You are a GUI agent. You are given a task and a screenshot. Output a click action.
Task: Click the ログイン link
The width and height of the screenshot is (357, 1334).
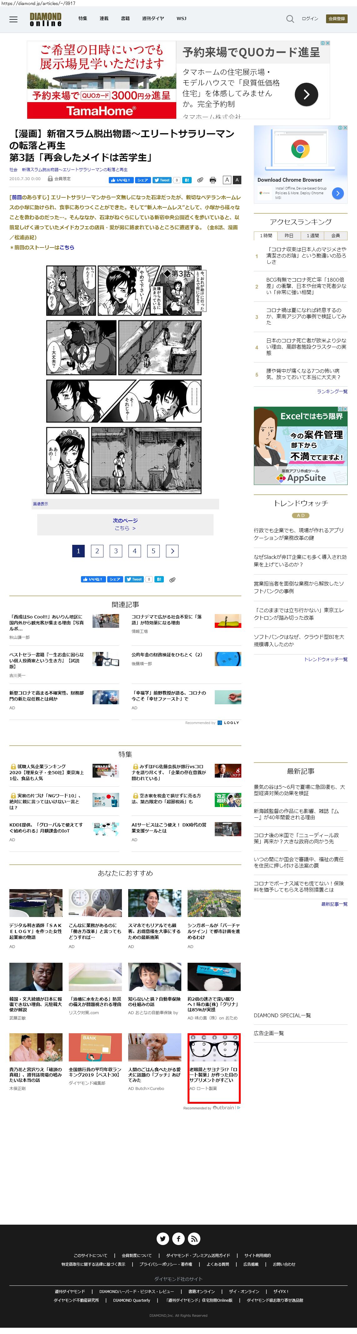pos(310,19)
